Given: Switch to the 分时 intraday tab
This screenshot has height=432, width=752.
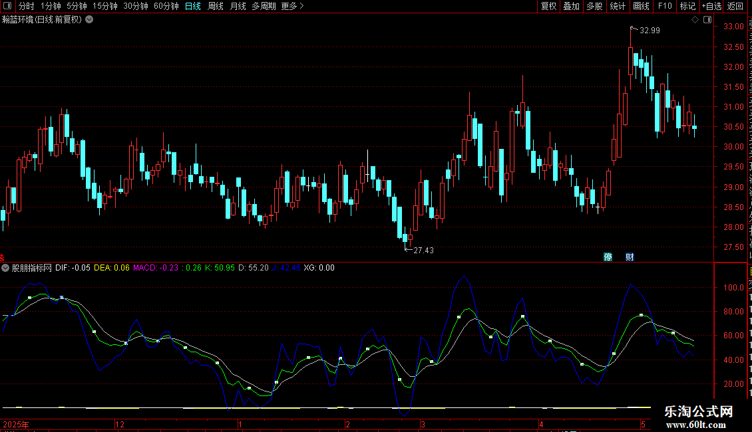Looking at the screenshot, I should click(x=27, y=6).
